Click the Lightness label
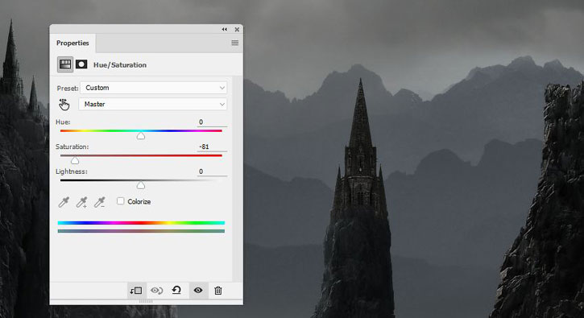Screen dimensions: 584x318 tap(72, 171)
